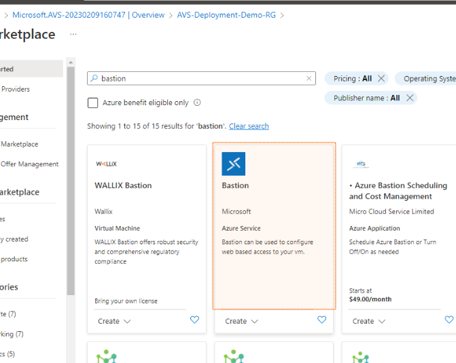
Task: Open Offer Management in sidebar
Action: 29,164
